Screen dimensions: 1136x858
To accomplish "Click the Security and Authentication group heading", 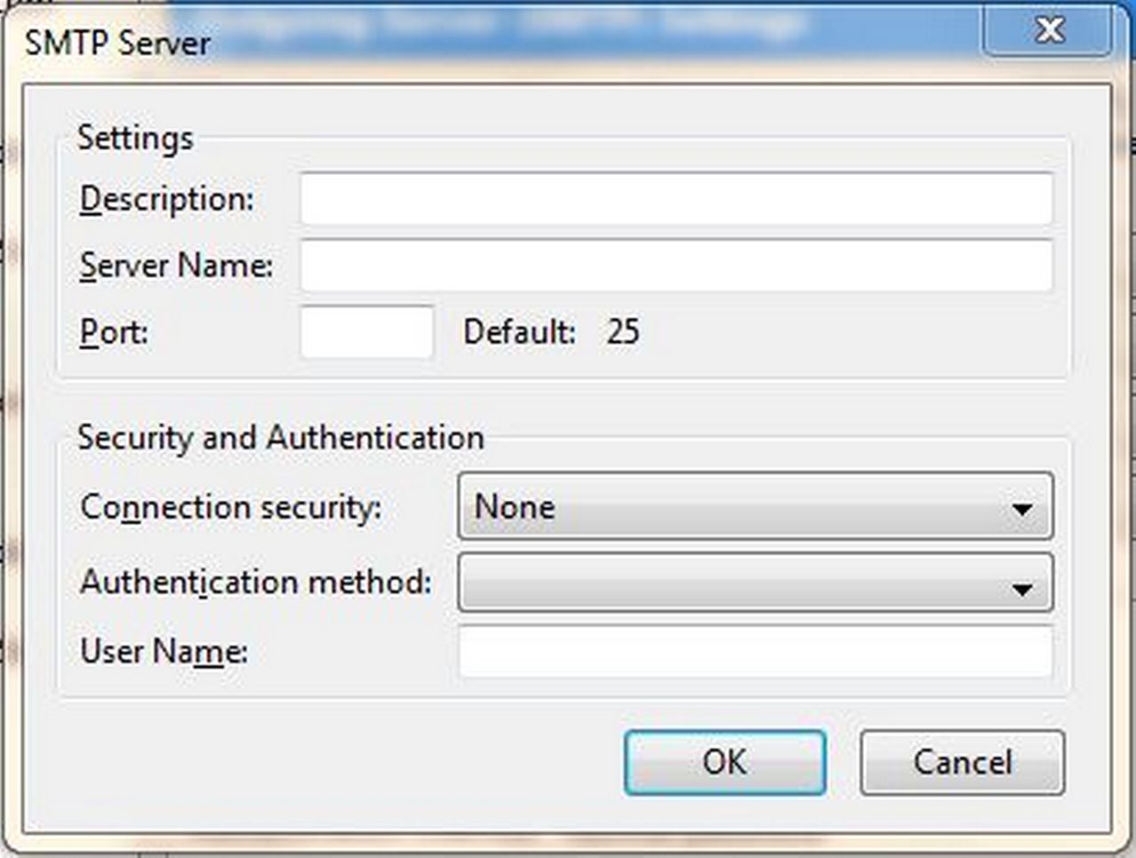I will (281, 437).
